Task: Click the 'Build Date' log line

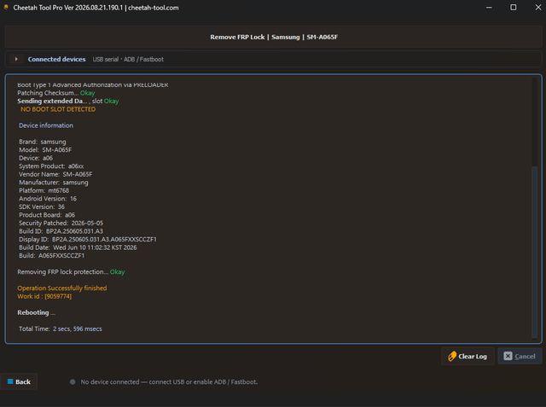Action: 78,247
